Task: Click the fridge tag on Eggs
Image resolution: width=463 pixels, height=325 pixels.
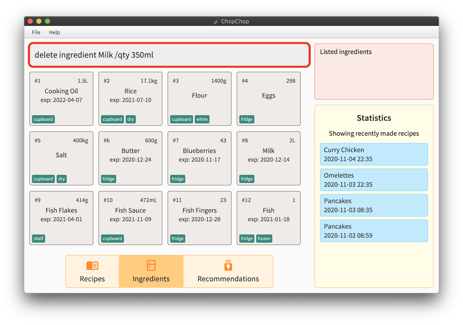Action: 247,119
